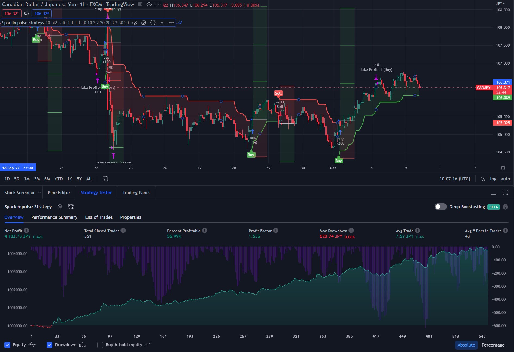514x352 pixels.
Task: Activate bar replay icon near timeframe buttons
Action: [105, 179]
